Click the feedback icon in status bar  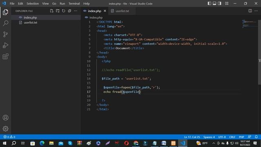click(x=249, y=137)
